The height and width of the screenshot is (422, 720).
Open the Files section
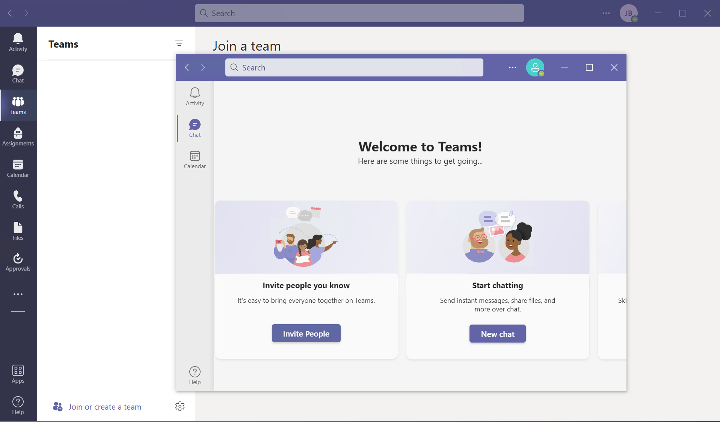(x=18, y=231)
